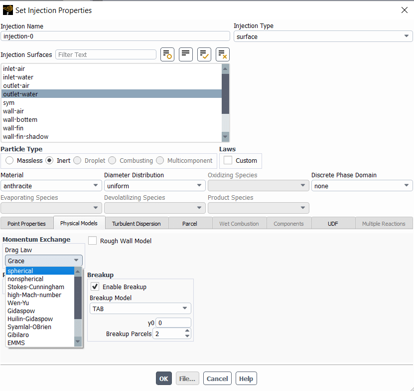Click the select all shown surfaces icon
This screenshot has width=414, height=391.
204,54
